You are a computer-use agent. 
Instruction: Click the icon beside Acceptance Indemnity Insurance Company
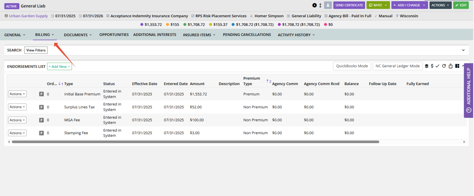pos(108,16)
